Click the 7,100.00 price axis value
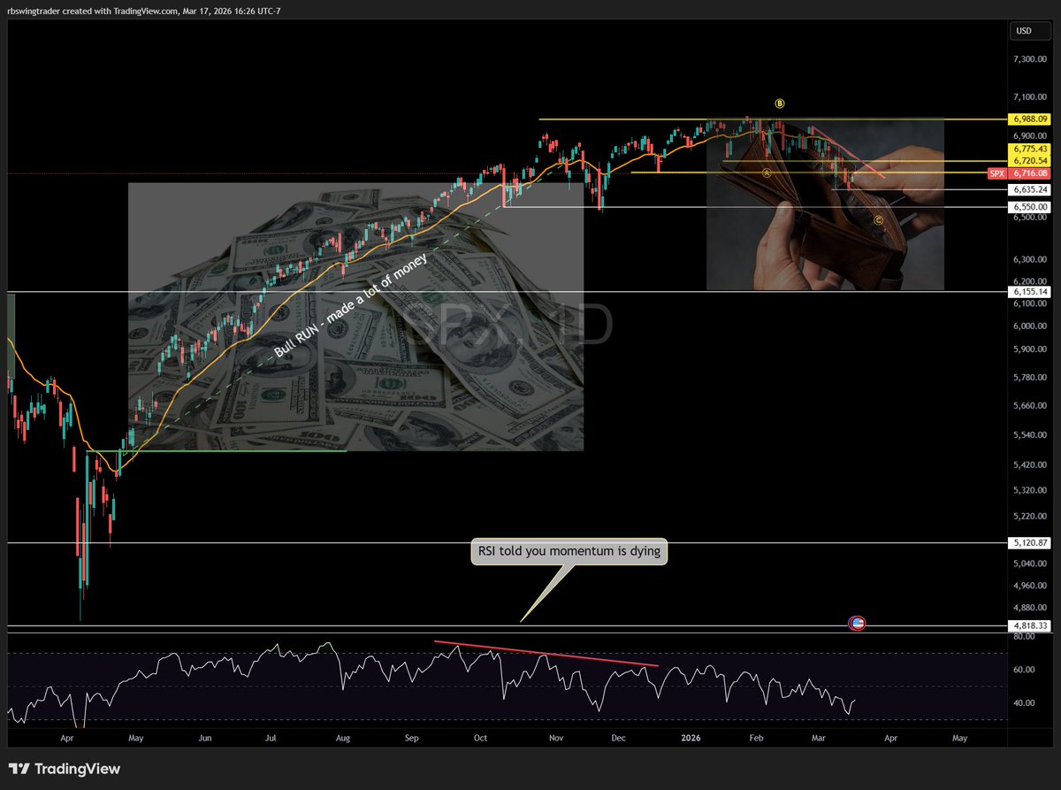This screenshot has width=1061, height=790. click(x=1030, y=97)
